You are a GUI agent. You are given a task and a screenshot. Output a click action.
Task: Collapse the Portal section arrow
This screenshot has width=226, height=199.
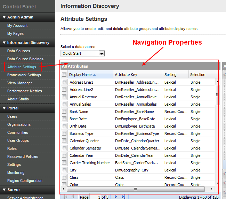tap(4, 108)
